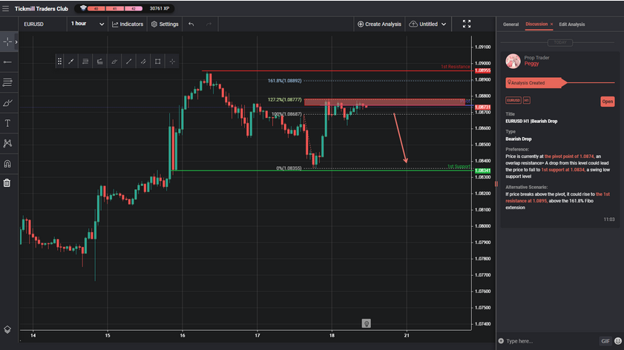624x350 pixels.
Task: Click the 161.8%(1.08892) Fibonacci label
Action: click(284, 80)
